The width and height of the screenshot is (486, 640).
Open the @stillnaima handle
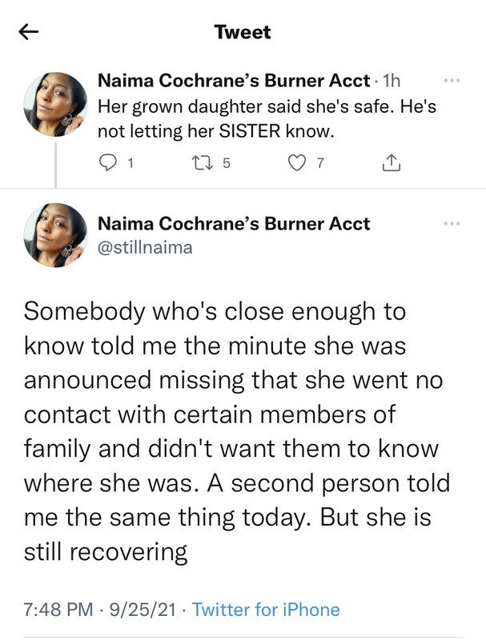144,248
